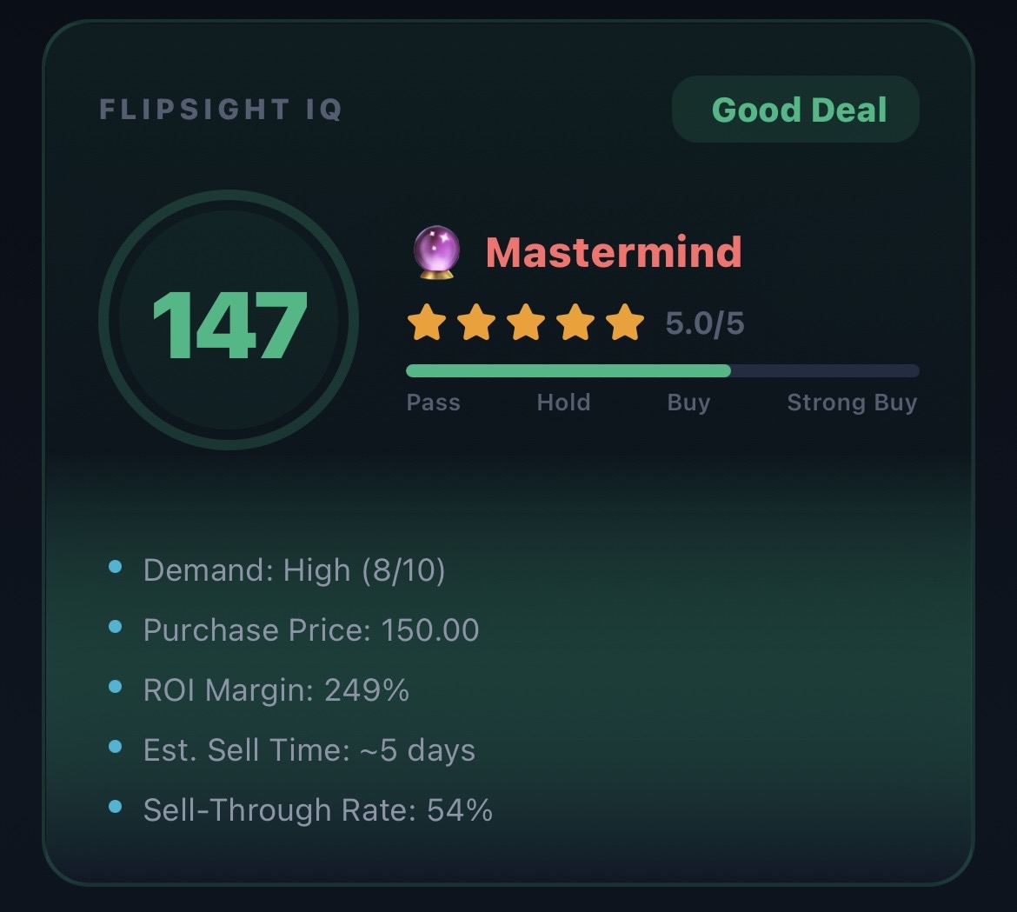Select the Buy label
Image resolution: width=1017 pixels, height=912 pixels.
688,403
